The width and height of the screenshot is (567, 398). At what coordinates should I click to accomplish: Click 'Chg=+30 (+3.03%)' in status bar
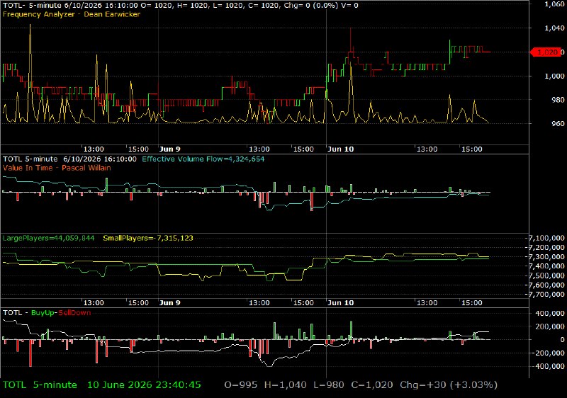449,385
